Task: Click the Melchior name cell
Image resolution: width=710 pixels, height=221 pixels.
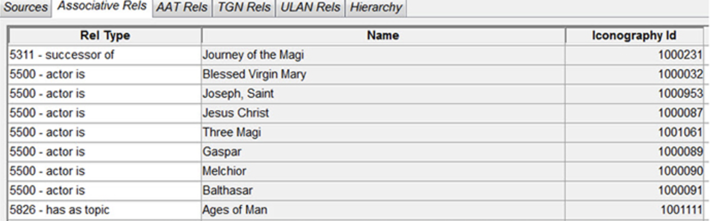Action: [x=224, y=171]
